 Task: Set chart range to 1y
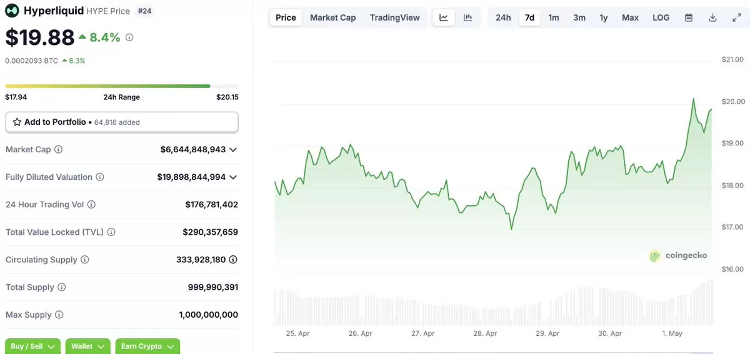click(604, 17)
